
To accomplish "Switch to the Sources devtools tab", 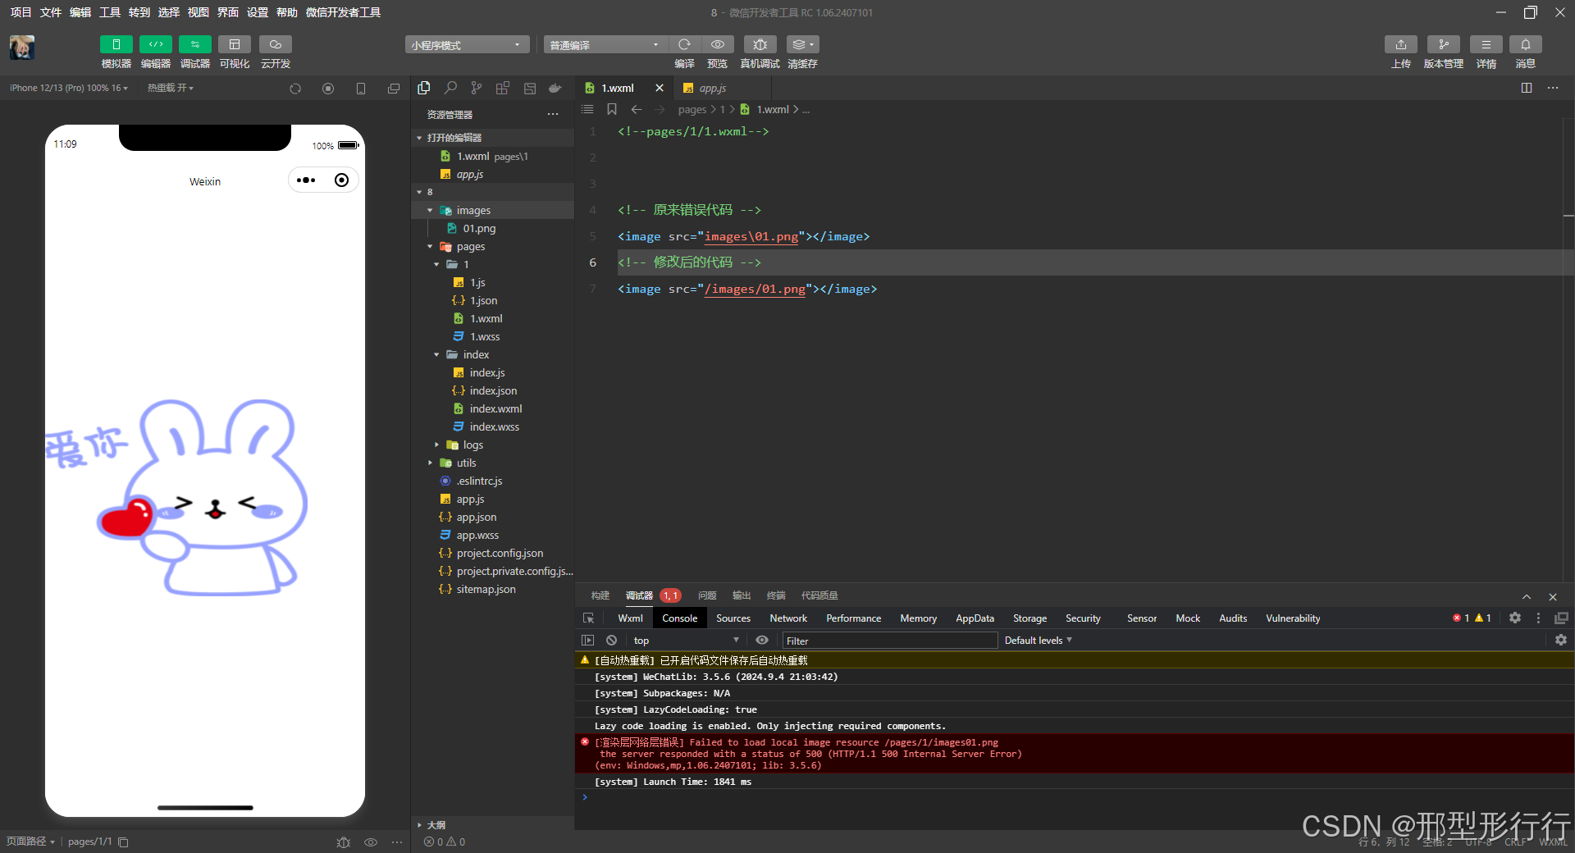I will point(733,618).
